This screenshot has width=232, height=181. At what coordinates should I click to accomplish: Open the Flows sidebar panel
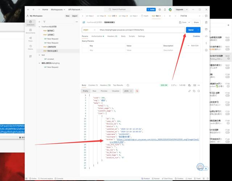coord(30,39)
